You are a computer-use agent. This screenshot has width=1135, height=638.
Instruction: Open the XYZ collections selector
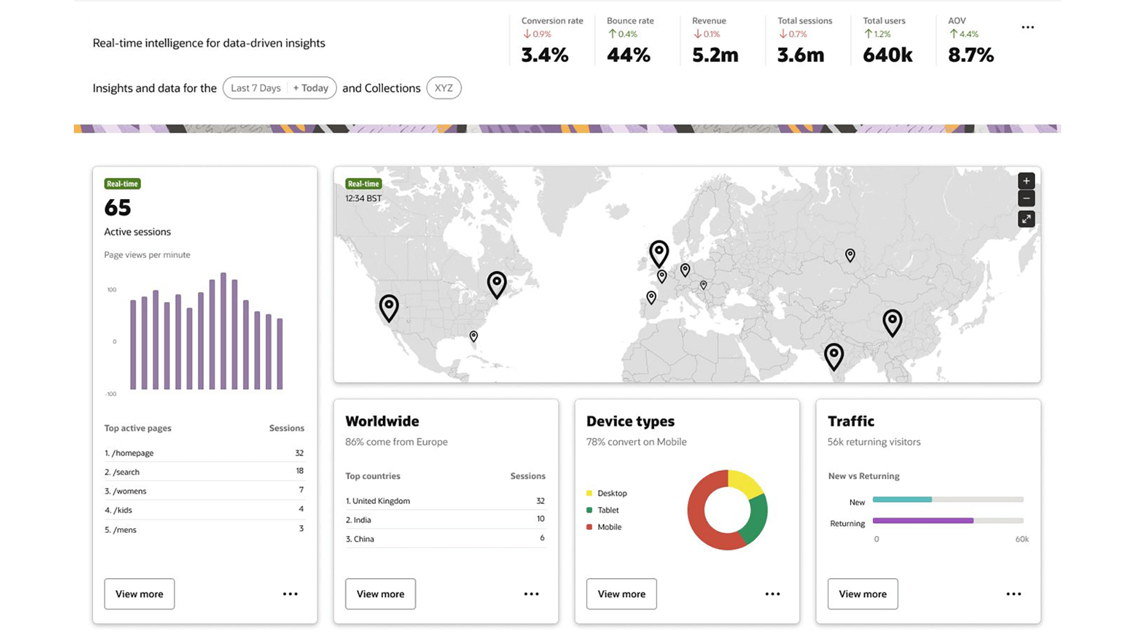pos(443,87)
